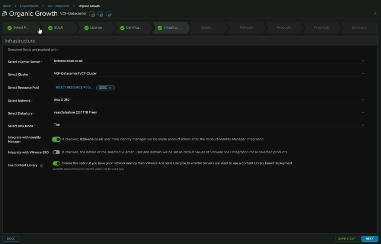381x244 pixels.
Task: Open the Select Datastore dropdown
Action: point(209,112)
